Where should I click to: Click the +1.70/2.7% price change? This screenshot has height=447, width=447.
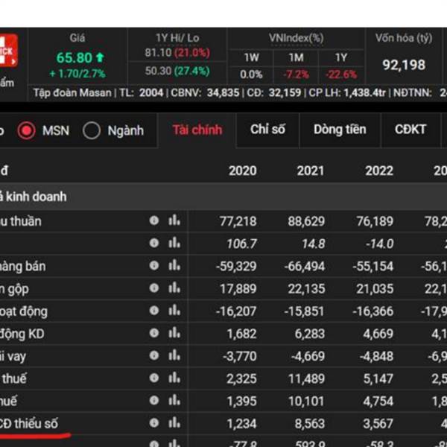click(x=77, y=74)
